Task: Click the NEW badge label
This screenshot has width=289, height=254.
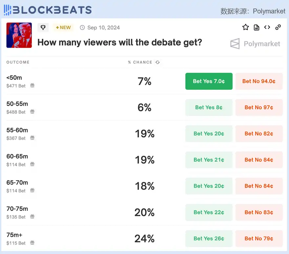Action: pos(63,28)
